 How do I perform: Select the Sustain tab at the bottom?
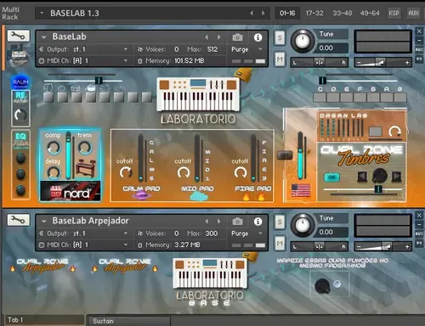(129, 321)
